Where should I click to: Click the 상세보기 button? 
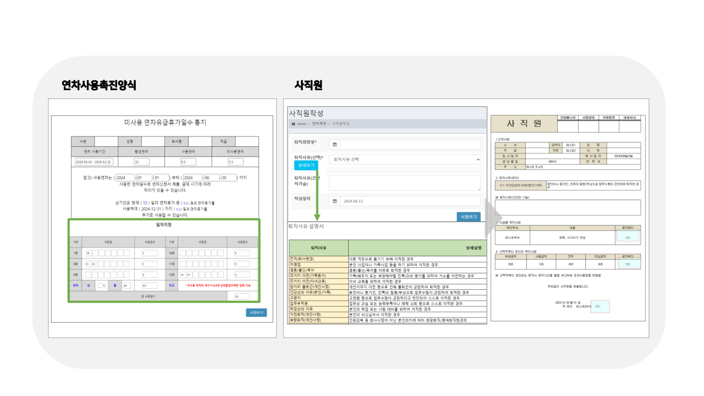click(x=306, y=165)
